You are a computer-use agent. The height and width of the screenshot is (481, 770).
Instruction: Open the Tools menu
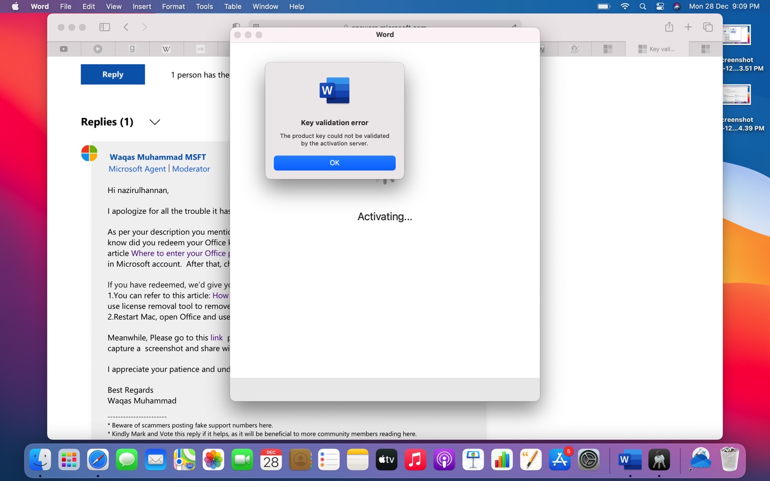[x=204, y=6]
